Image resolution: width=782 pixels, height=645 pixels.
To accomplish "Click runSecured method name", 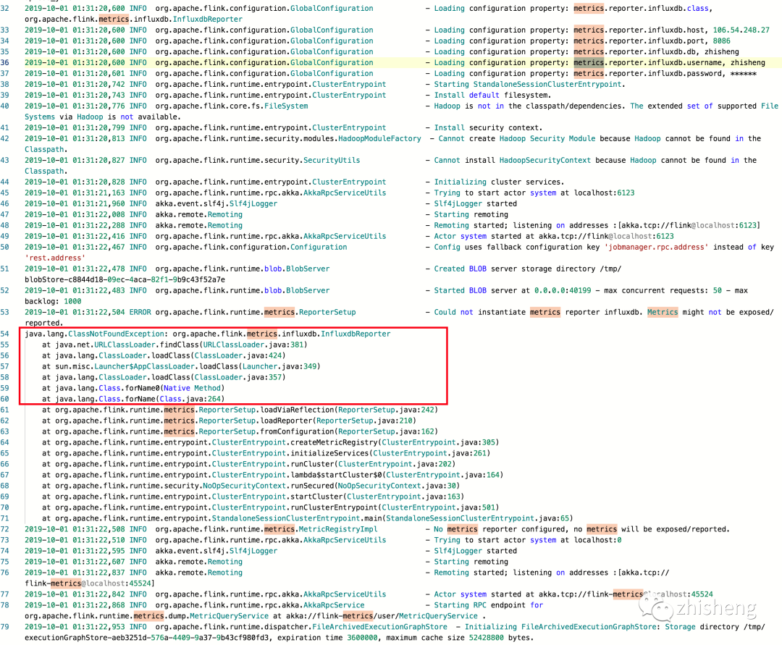I will pyautogui.click(x=312, y=486).
